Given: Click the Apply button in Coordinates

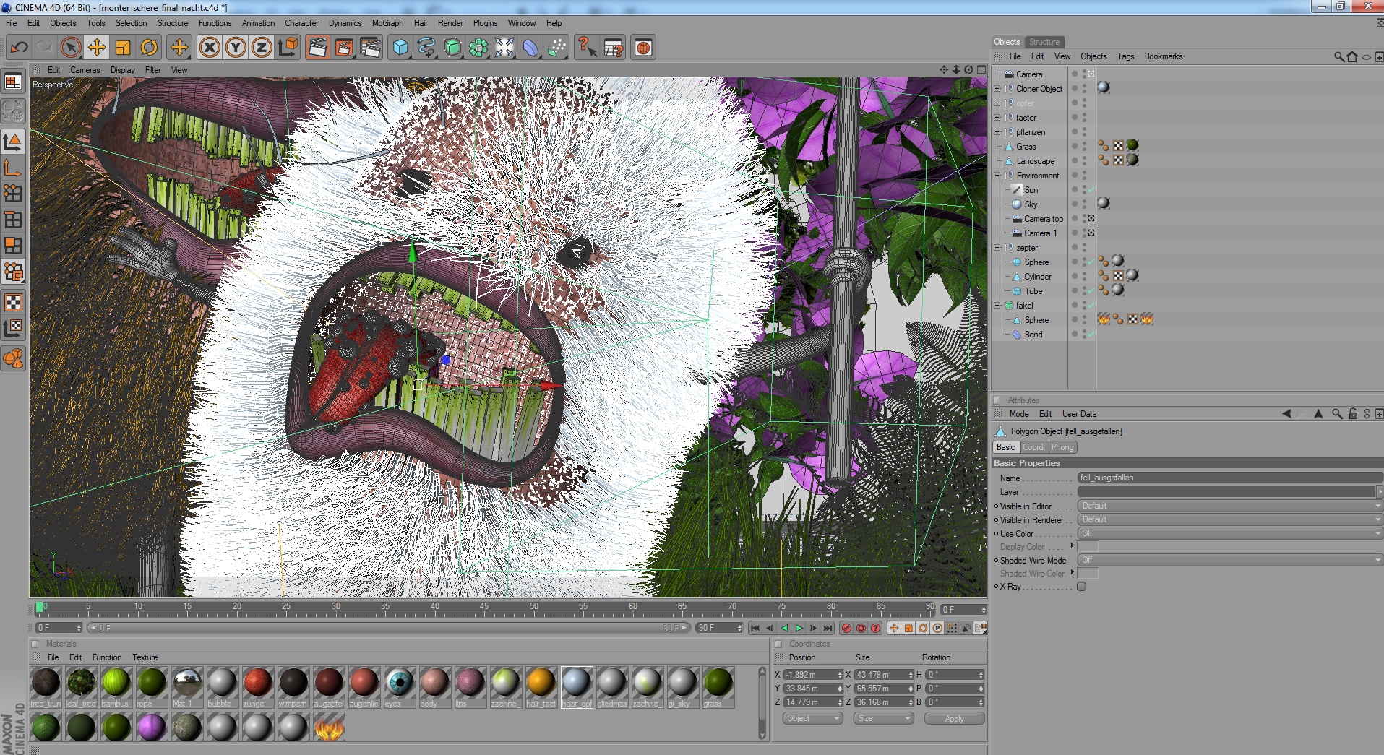Looking at the screenshot, I should (954, 718).
